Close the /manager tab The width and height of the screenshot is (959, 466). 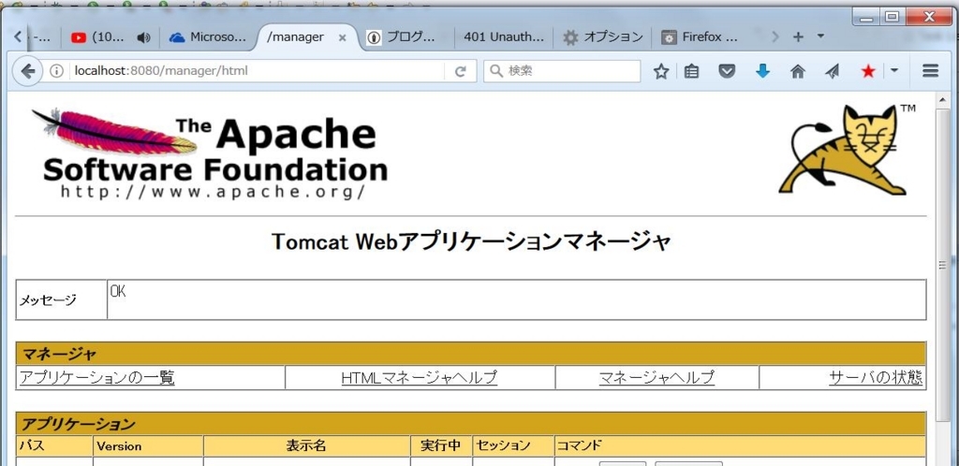[343, 37]
